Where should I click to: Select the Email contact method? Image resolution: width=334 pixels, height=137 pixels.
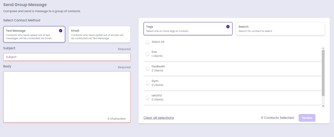pyautogui.click(x=99, y=34)
